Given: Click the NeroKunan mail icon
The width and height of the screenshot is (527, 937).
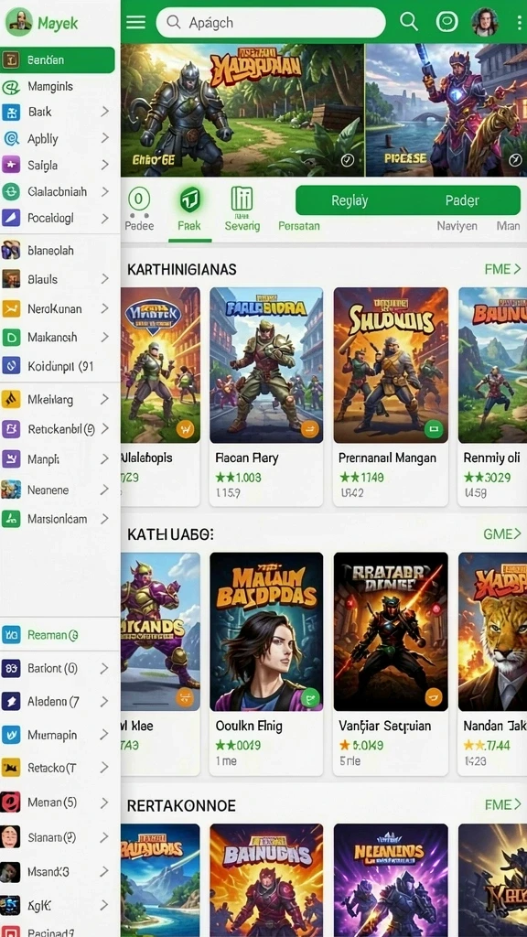Looking at the screenshot, I should coord(11,309).
